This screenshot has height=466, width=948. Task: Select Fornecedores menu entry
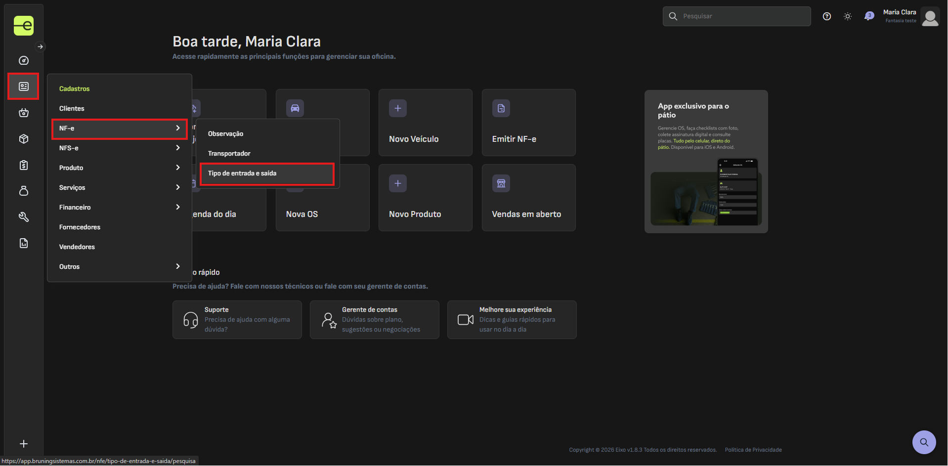(x=120, y=227)
